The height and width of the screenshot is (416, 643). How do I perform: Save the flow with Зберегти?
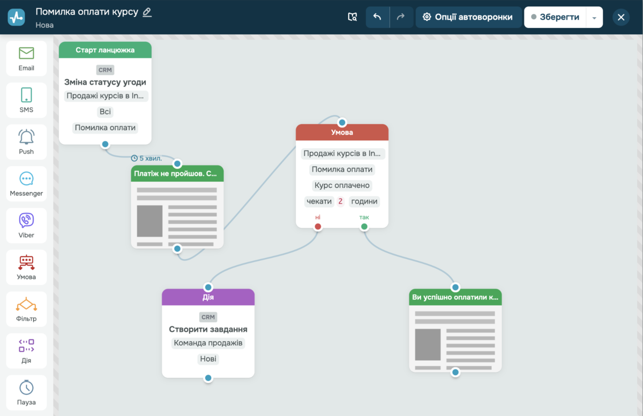tap(555, 17)
